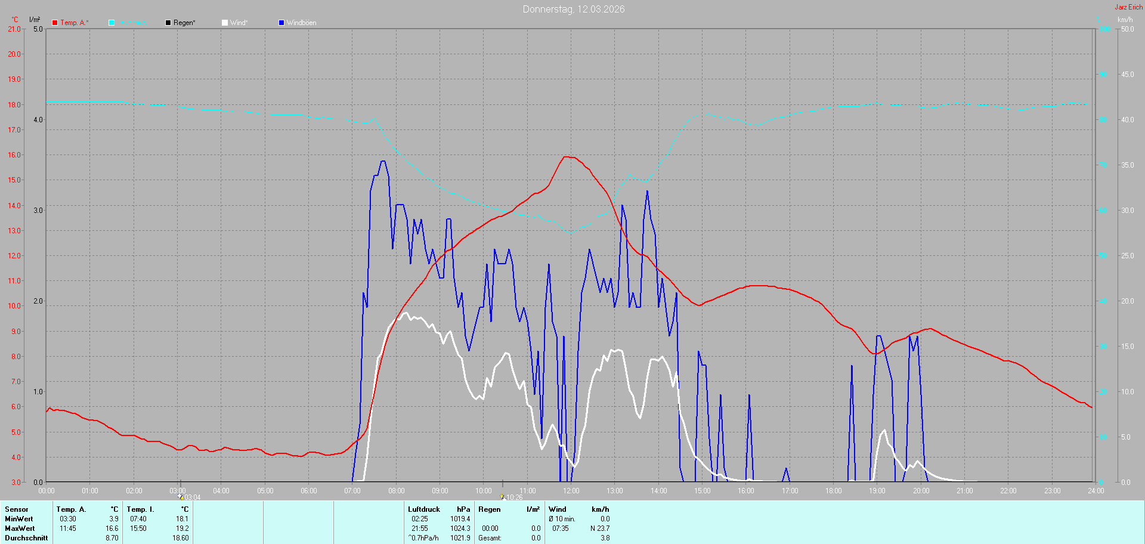Click the 06:00 label on the time axis

[309, 491]
